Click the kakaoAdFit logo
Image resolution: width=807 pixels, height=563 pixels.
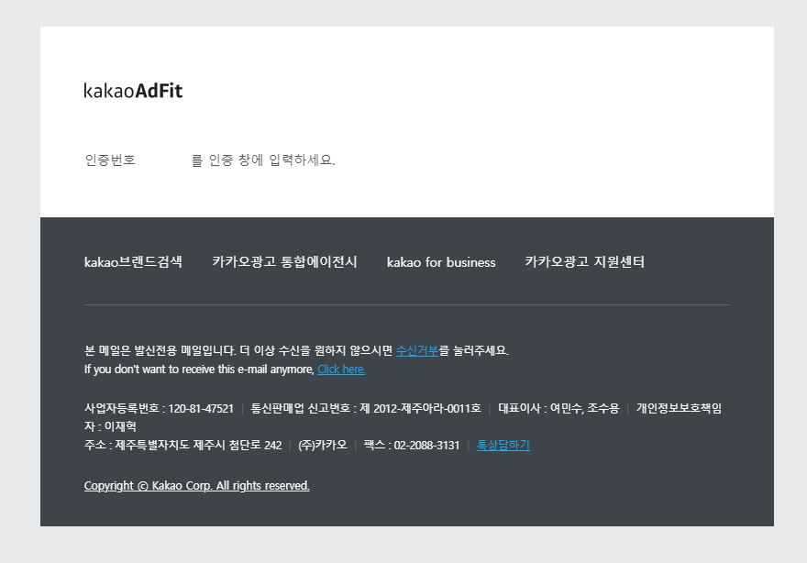pyautogui.click(x=133, y=91)
